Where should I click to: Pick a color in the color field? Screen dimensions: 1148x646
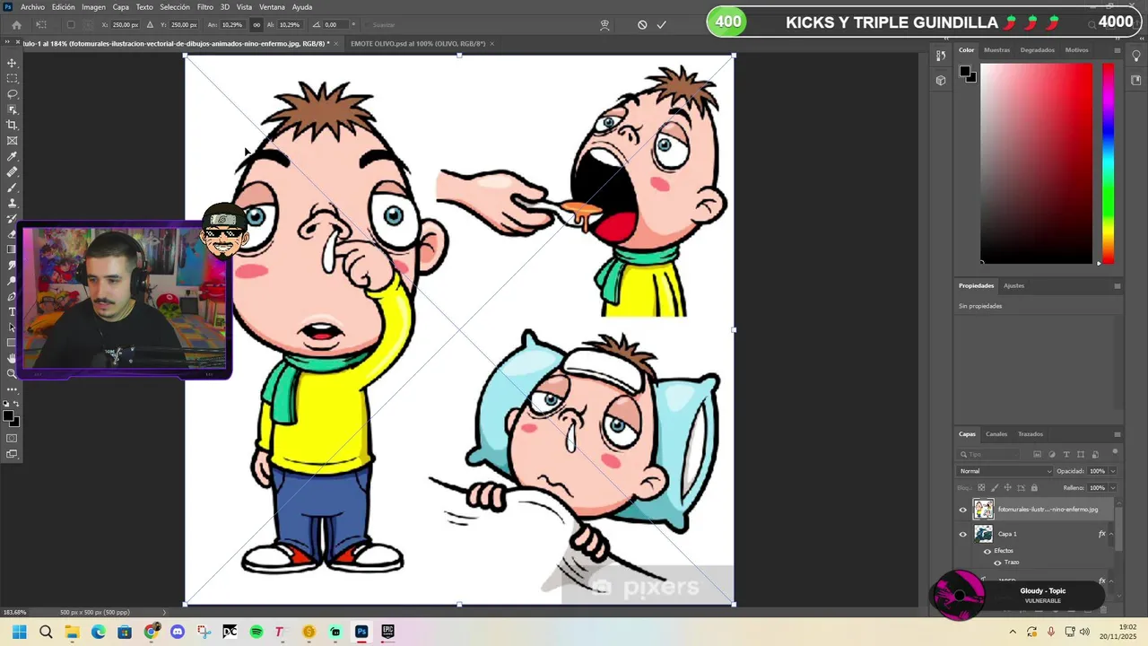1037,163
